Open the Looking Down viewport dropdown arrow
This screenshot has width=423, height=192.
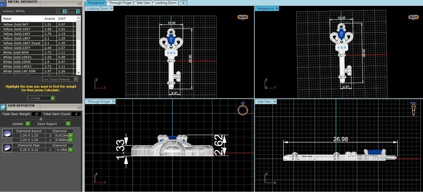[x=112, y=9]
